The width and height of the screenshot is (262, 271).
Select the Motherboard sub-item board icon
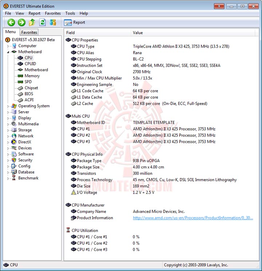20,70
